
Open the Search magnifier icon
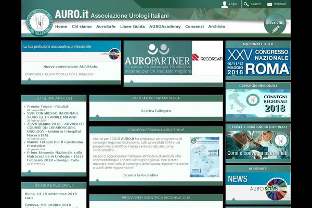tap(246, 4)
